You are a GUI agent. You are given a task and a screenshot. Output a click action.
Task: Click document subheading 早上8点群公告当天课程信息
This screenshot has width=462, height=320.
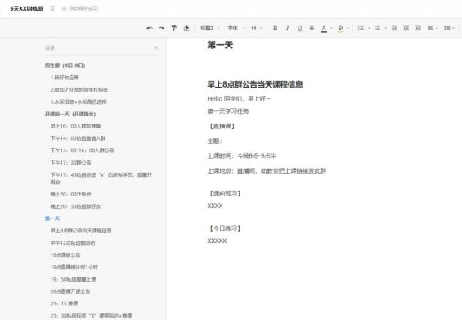255,84
